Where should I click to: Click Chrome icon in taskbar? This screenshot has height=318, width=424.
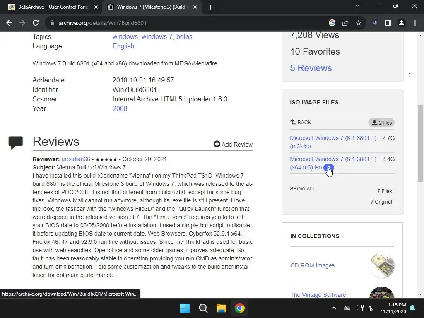point(239,308)
